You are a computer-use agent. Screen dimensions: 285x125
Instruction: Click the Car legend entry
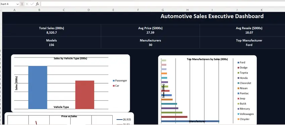(116, 86)
